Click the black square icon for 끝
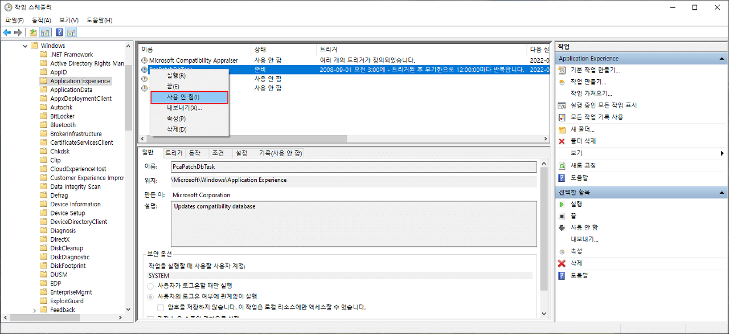 click(562, 216)
